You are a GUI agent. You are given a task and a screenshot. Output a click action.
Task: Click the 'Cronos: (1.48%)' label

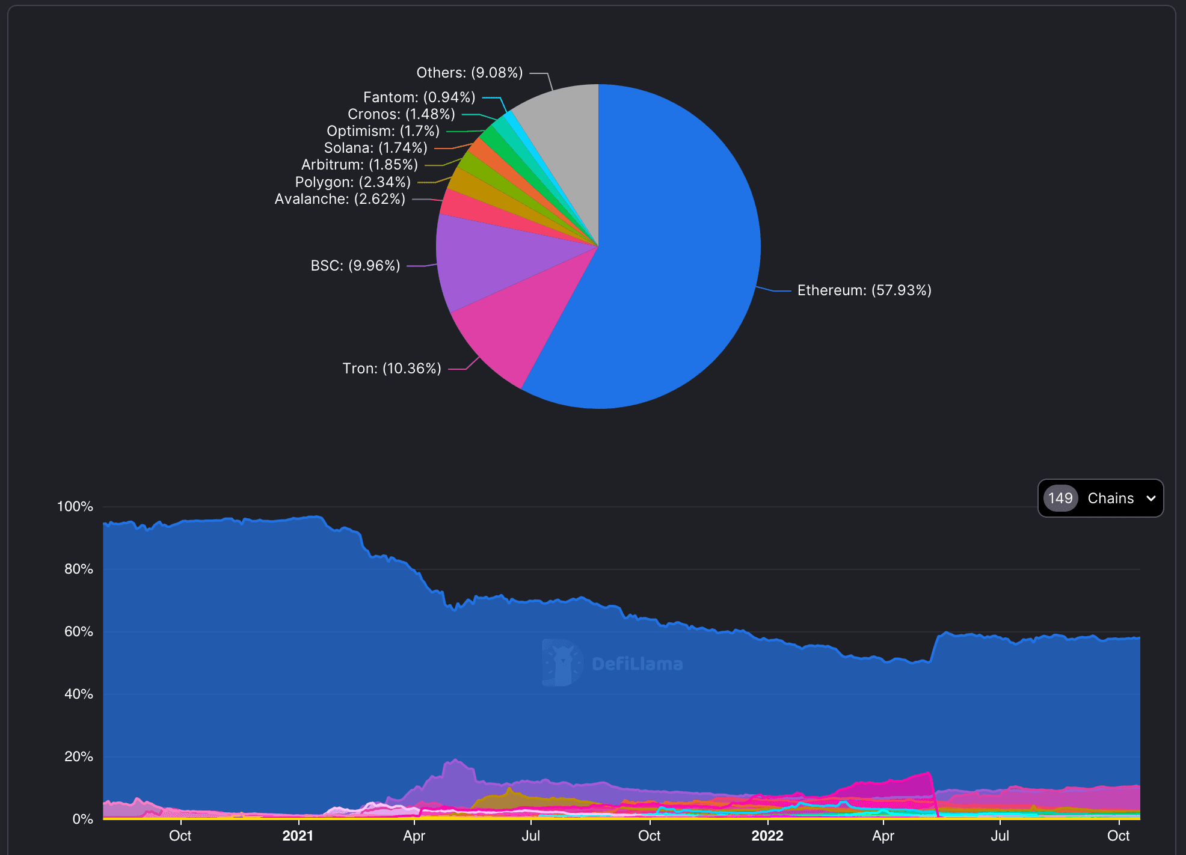(x=401, y=114)
